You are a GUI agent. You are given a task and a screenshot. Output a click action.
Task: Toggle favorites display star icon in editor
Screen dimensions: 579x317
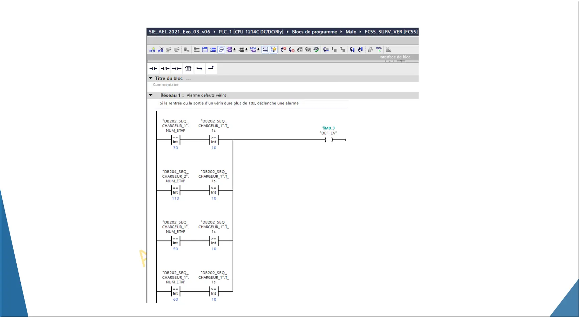point(273,50)
